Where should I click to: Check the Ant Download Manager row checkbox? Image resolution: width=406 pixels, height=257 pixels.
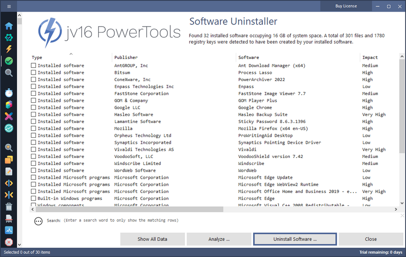coord(33,65)
